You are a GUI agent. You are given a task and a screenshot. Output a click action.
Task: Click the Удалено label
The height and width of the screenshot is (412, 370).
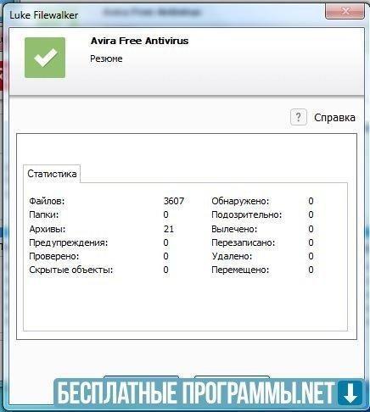point(232,256)
